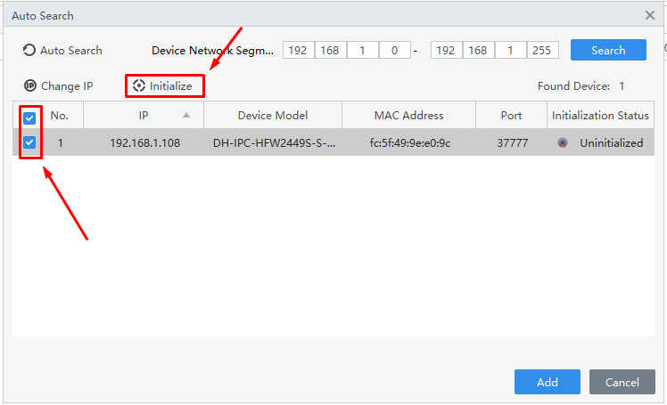
Task: Click the row number 1 cell
Action: point(61,142)
